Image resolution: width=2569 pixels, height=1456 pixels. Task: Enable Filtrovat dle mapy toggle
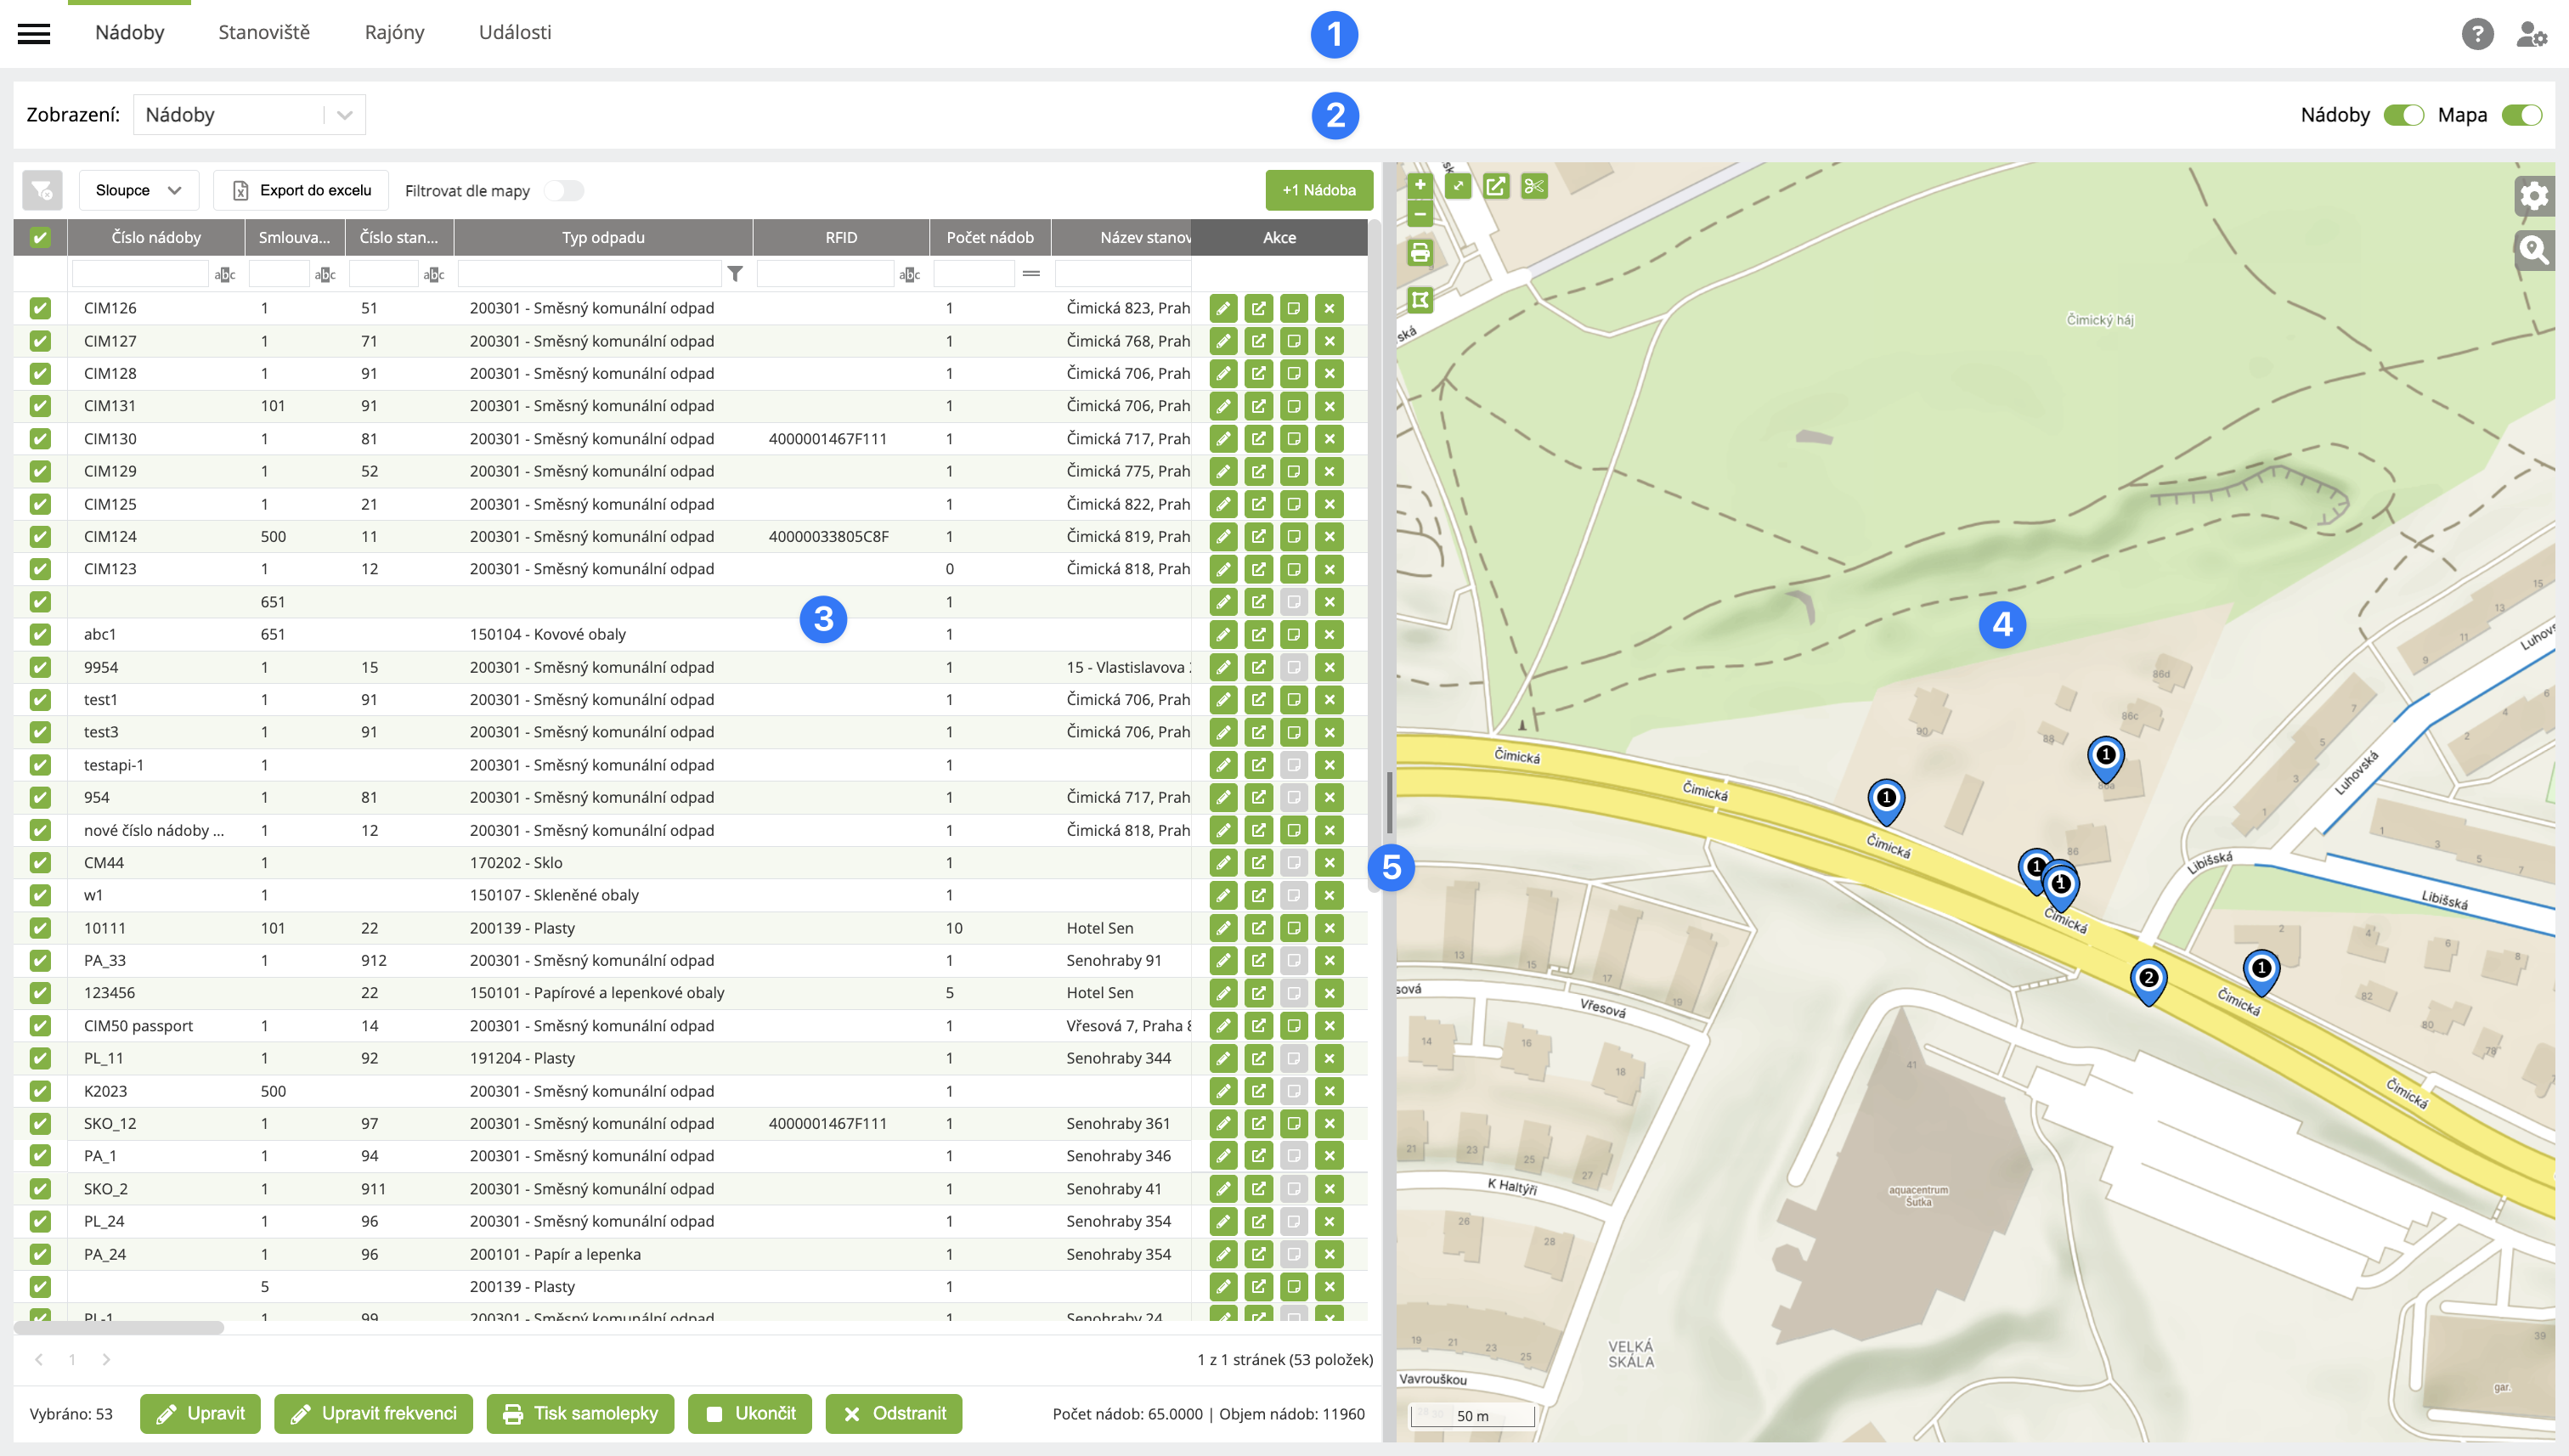pyautogui.click(x=564, y=190)
